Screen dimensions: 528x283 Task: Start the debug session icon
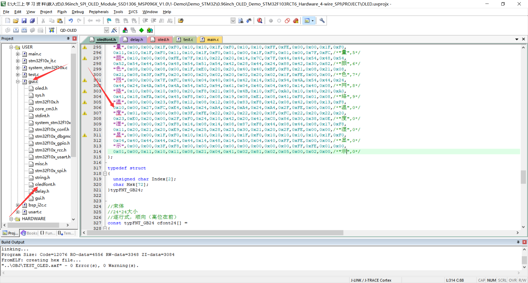click(x=260, y=21)
